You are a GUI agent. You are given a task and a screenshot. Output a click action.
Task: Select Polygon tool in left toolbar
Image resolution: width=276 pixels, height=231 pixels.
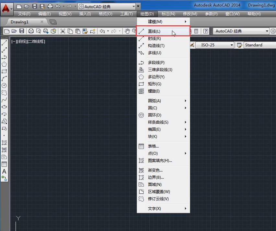[x=4, y=64]
